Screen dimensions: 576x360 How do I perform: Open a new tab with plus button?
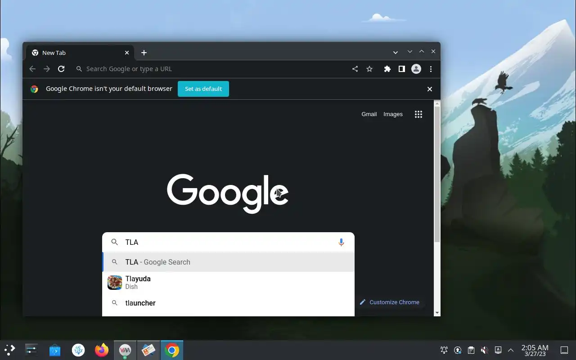point(144,53)
